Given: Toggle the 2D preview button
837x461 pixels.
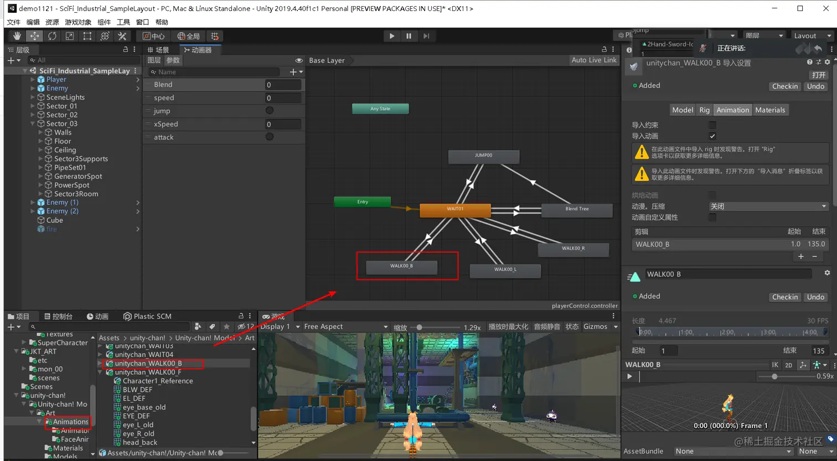Looking at the screenshot, I should [x=788, y=365].
